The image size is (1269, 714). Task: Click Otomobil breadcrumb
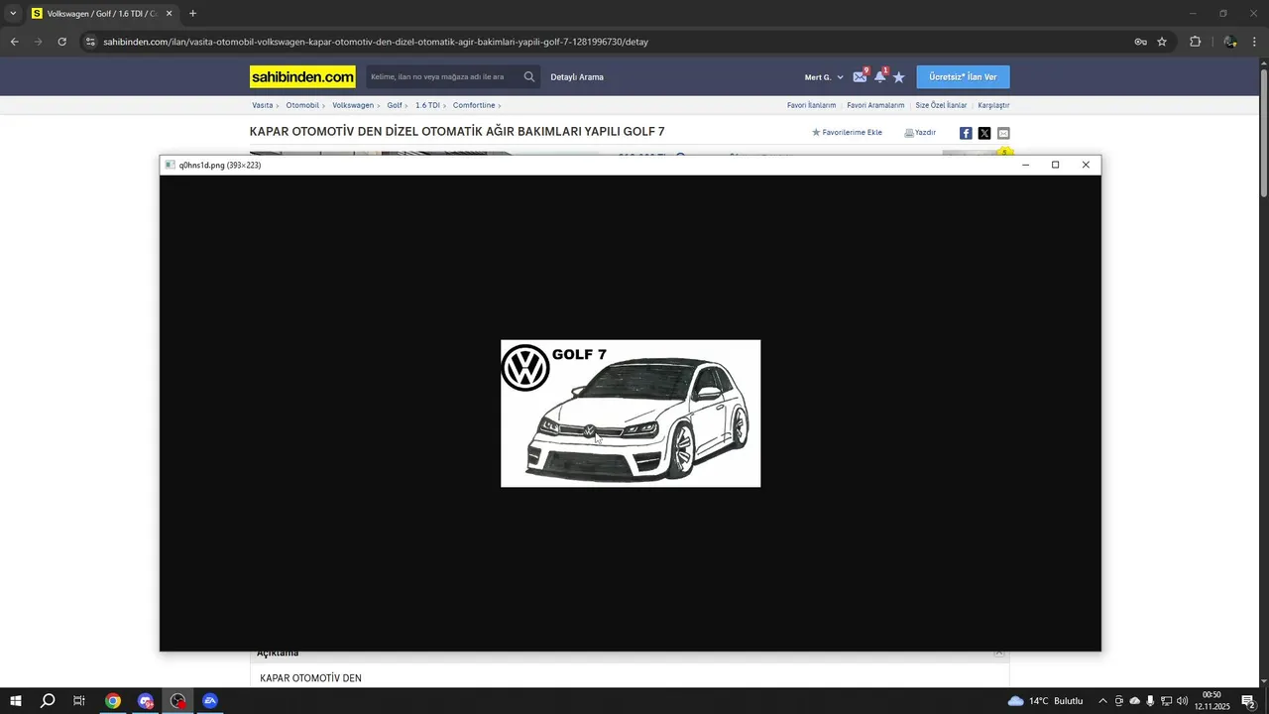click(x=302, y=105)
